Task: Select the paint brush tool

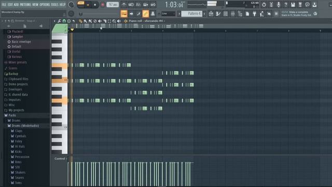Action: 85,21
